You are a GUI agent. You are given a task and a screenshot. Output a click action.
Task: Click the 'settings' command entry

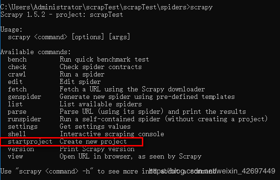pos(23,127)
